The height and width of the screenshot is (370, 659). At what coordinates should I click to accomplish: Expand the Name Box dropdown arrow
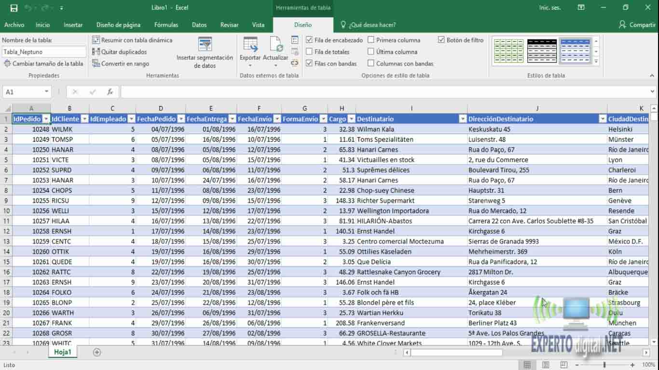[x=46, y=92]
